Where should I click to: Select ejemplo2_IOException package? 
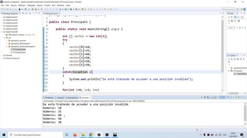pos(20,43)
